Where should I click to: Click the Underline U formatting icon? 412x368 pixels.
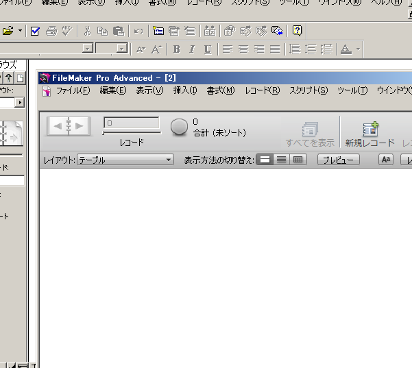(207, 49)
